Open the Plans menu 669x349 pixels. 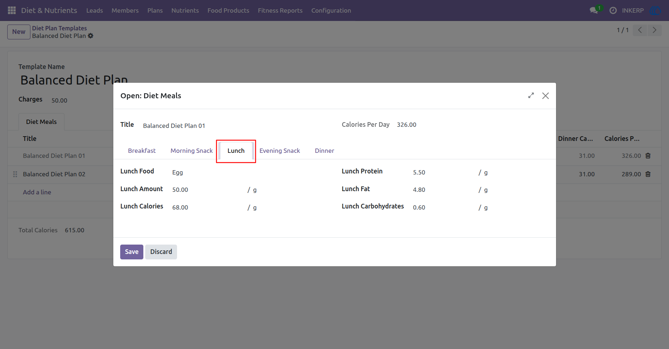pos(155,10)
